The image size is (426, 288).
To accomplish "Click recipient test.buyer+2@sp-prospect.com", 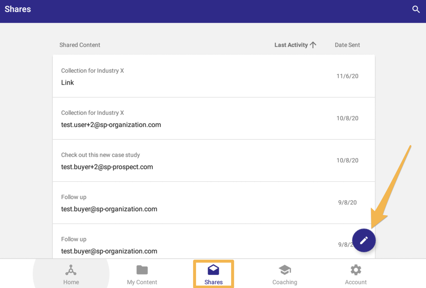I will [107, 167].
